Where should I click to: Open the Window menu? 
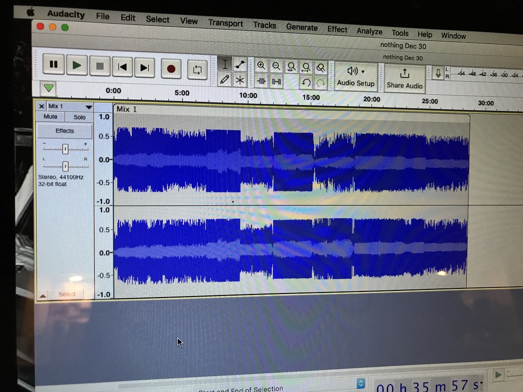click(454, 36)
